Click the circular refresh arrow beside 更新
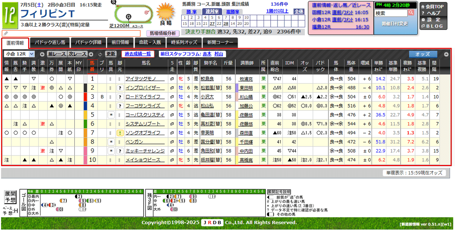 [100, 54]
